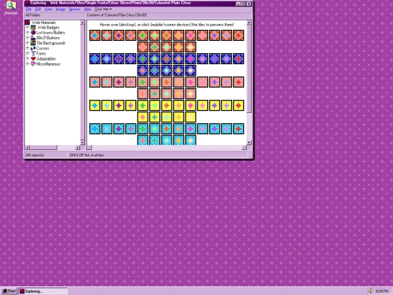The height and width of the screenshot is (295, 393).
Task: Click the scroll down arrow of folder tree
Action: [x=82, y=142]
